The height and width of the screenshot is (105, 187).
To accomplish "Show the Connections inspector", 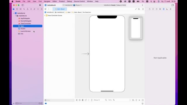I will tap(171, 9).
